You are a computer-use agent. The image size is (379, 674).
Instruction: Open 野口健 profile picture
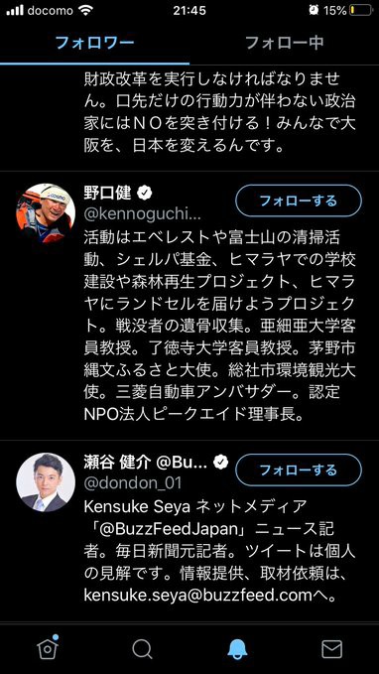pyautogui.click(x=46, y=213)
